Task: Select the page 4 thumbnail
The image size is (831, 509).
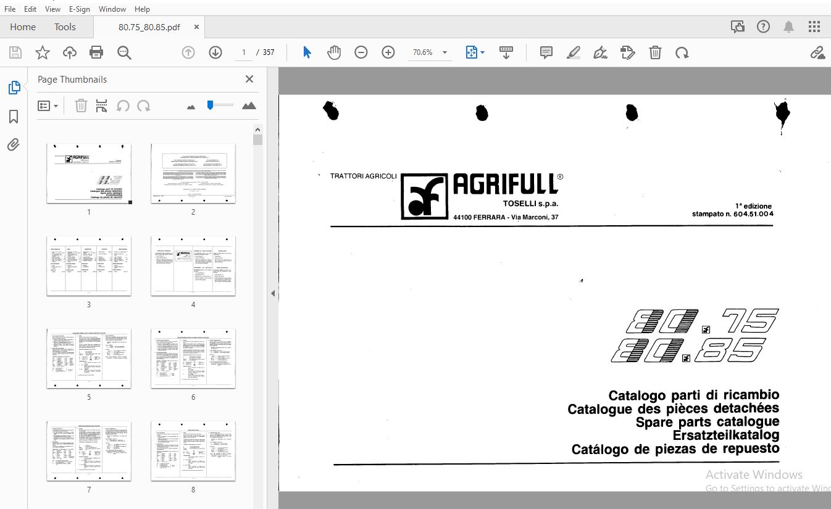Action: (193, 265)
